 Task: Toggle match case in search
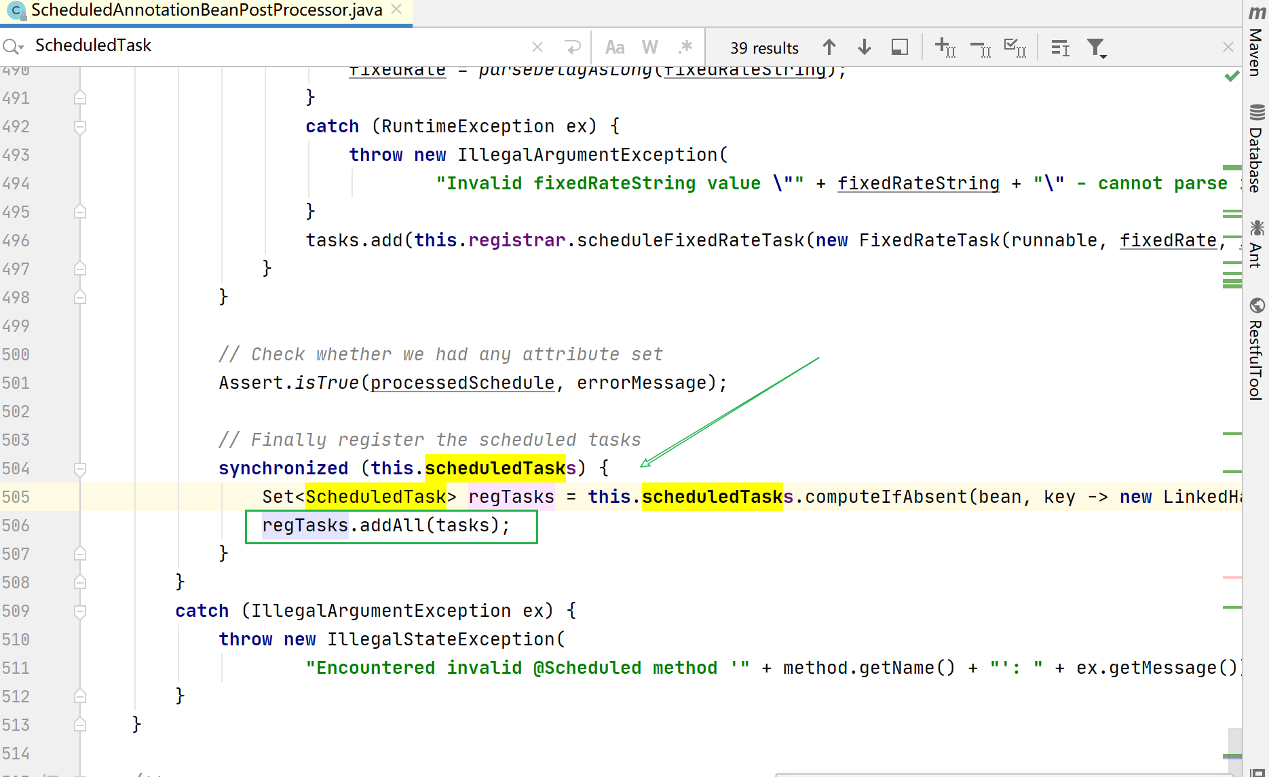[x=615, y=47]
